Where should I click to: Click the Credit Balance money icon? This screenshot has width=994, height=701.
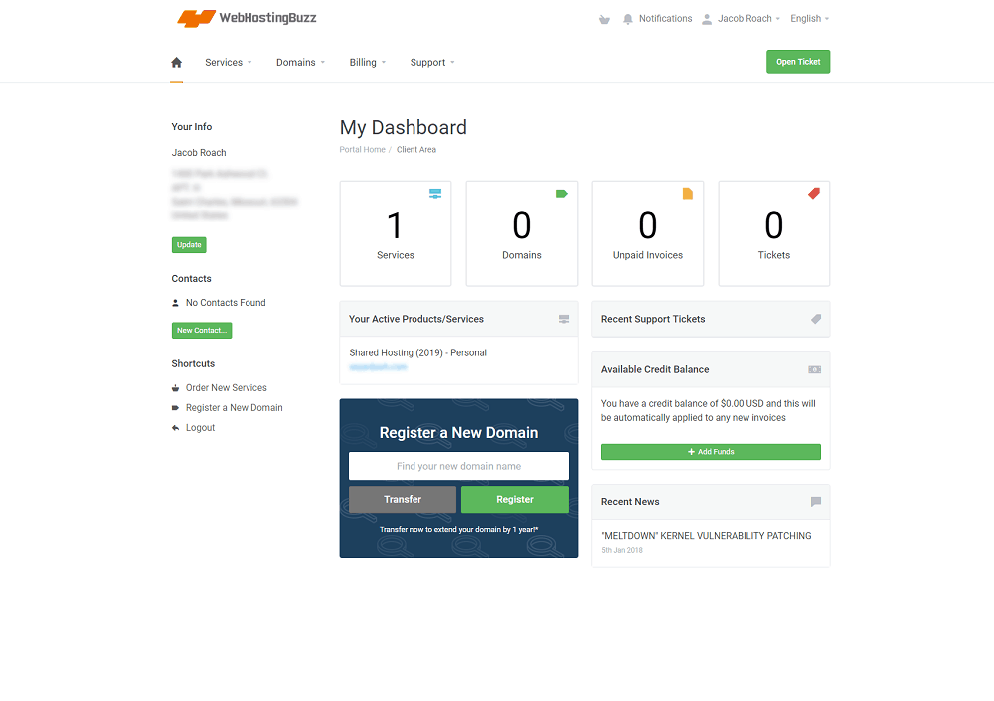point(815,369)
